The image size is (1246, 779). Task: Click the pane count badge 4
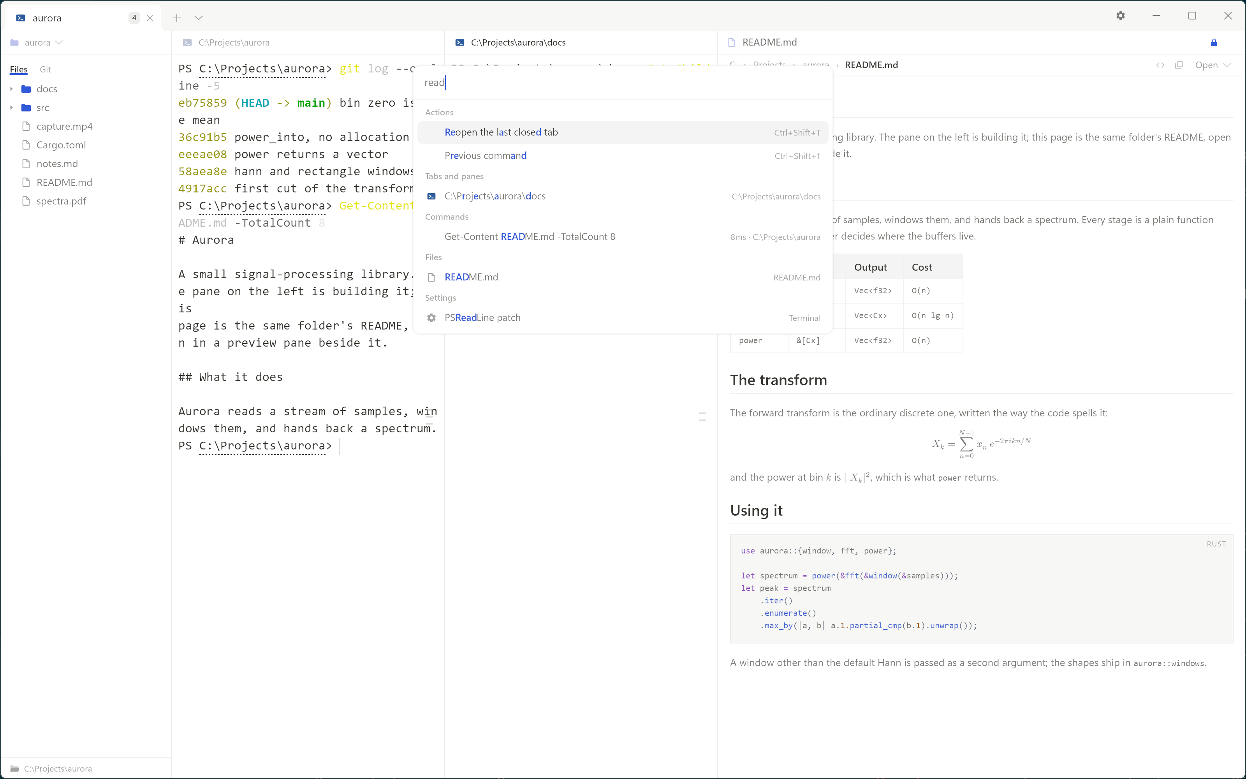[134, 18]
